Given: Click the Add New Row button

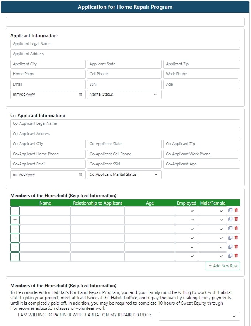Looking at the screenshot, I should coord(223,266).
